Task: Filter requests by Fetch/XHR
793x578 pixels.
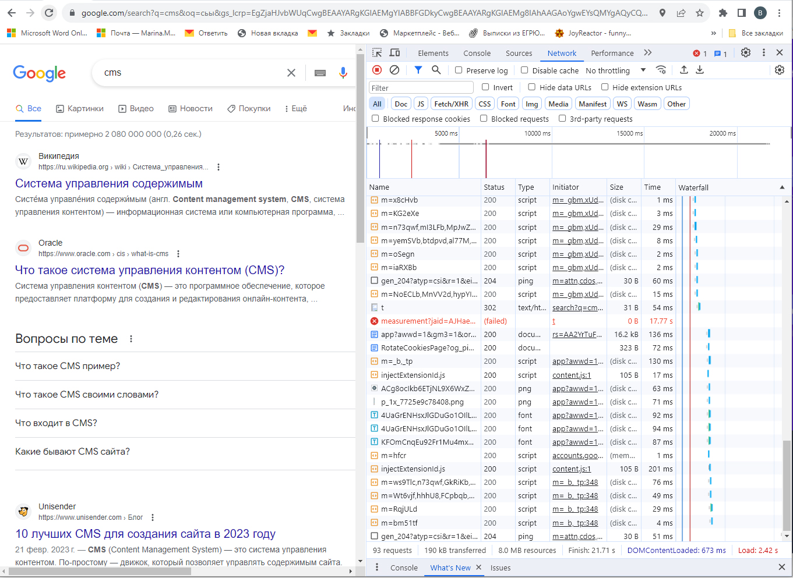Action: click(x=451, y=104)
